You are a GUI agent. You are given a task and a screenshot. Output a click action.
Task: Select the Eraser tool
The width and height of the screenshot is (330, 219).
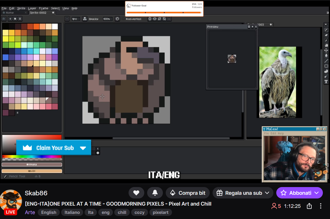(x=327, y=35)
